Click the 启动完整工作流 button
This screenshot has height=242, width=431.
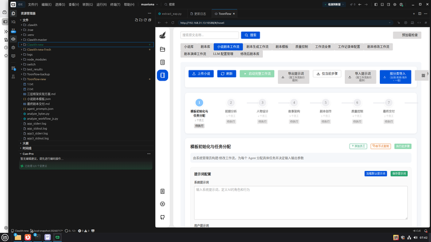(x=257, y=74)
